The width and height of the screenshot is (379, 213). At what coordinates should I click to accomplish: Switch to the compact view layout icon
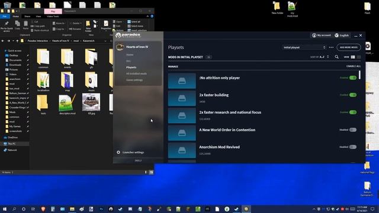(x=359, y=57)
